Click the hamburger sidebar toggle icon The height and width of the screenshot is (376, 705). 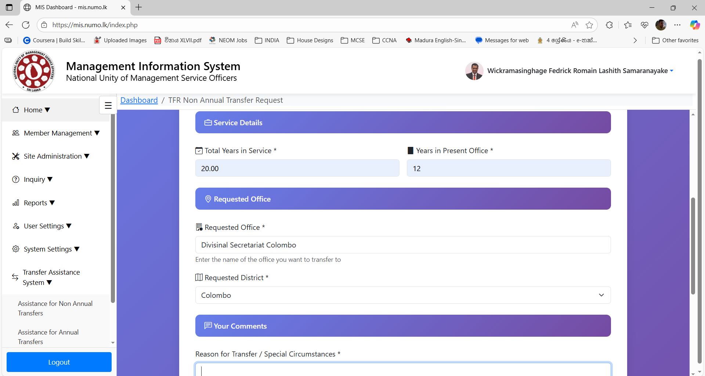click(x=108, y=106)
